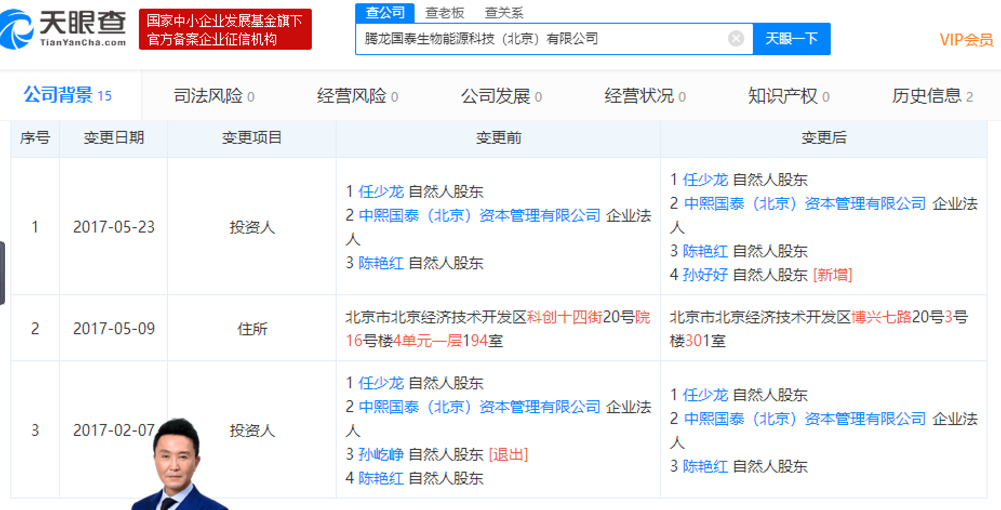The image size is (1001, 510).
Task: Click the red [退出] tag
Action: [508, 454]
